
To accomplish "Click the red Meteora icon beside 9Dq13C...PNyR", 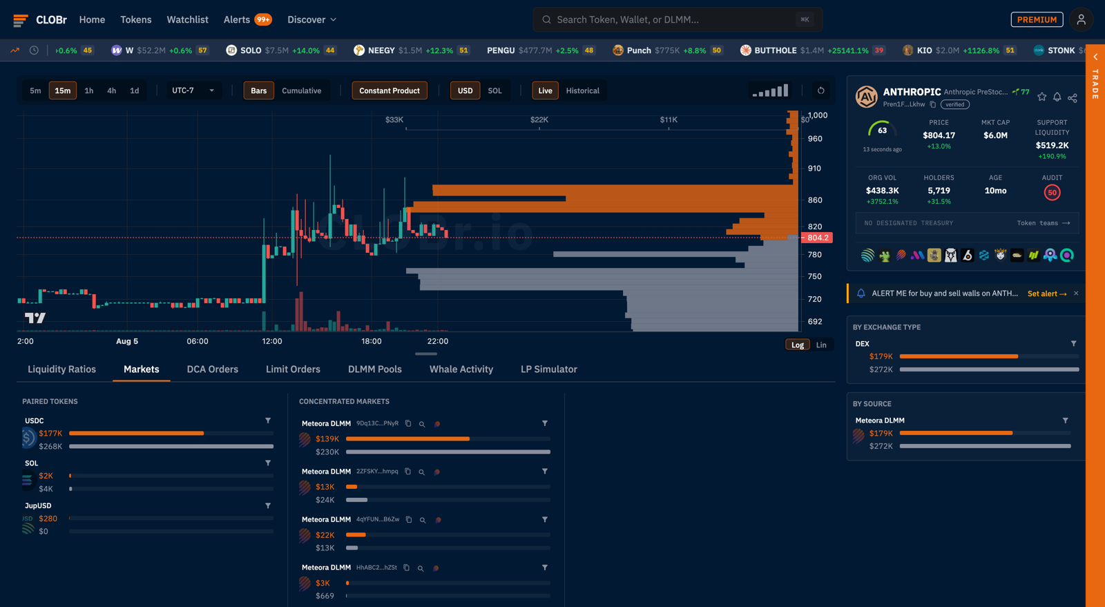I will tap(437, 424).
